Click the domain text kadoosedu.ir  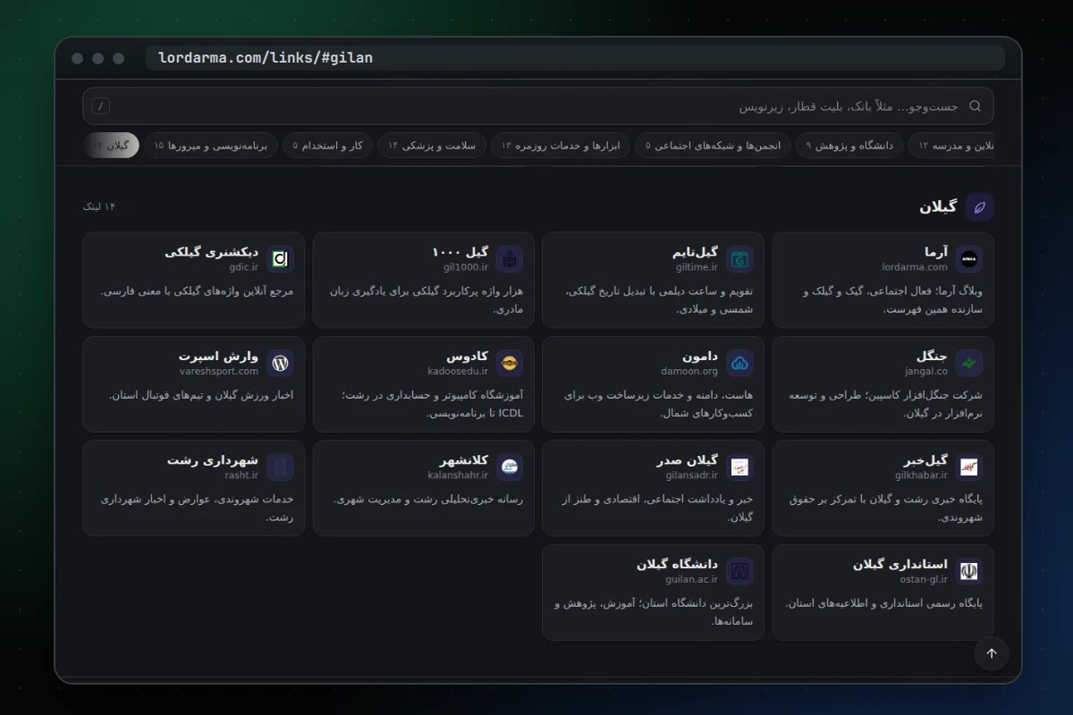458,371
